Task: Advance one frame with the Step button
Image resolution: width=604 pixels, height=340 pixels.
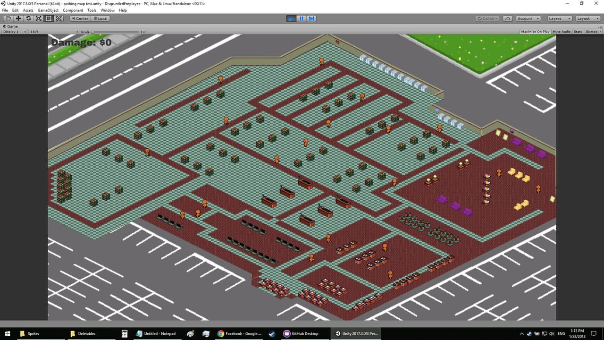Action: pyautogui.click(x=311, y=18)
